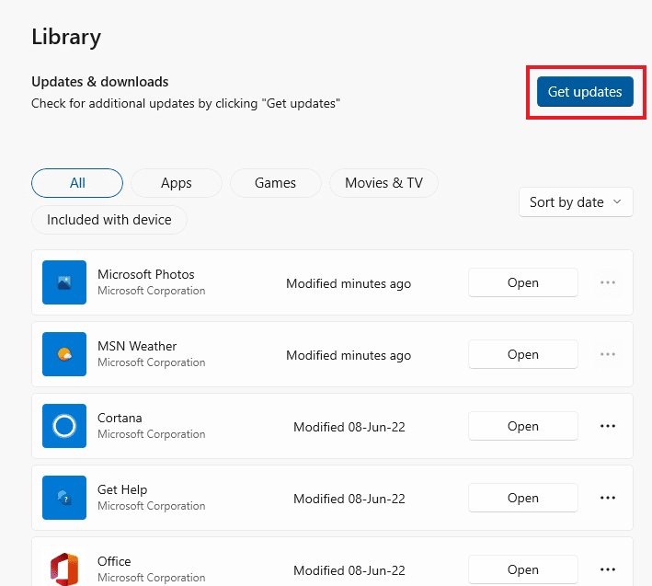This screenshot has height=586, width=652.
Task: Select Included with device filter
Action: 109,220
